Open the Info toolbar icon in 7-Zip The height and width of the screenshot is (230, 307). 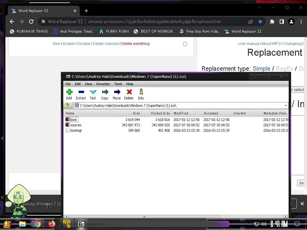[141, 94]
